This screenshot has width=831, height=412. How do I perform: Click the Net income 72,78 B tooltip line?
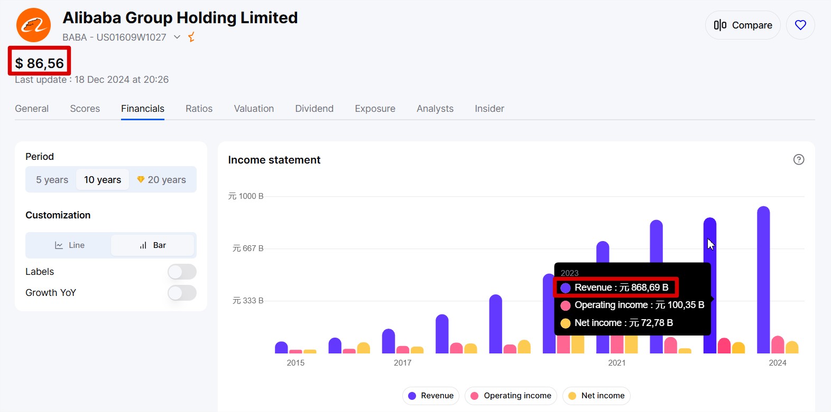[616, 323]
